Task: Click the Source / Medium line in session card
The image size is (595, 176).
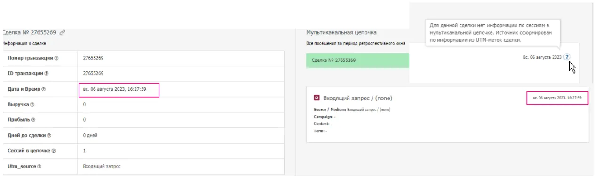Action: [352, 110]
